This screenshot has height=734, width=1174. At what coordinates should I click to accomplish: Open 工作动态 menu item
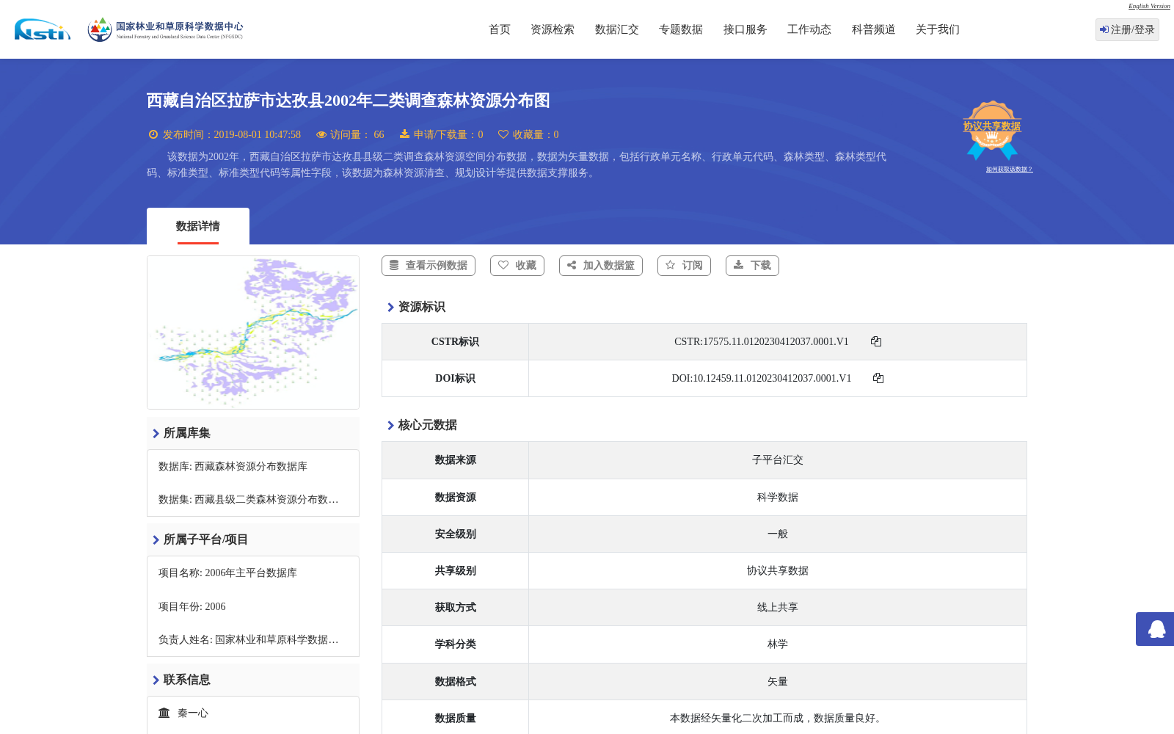809,29
